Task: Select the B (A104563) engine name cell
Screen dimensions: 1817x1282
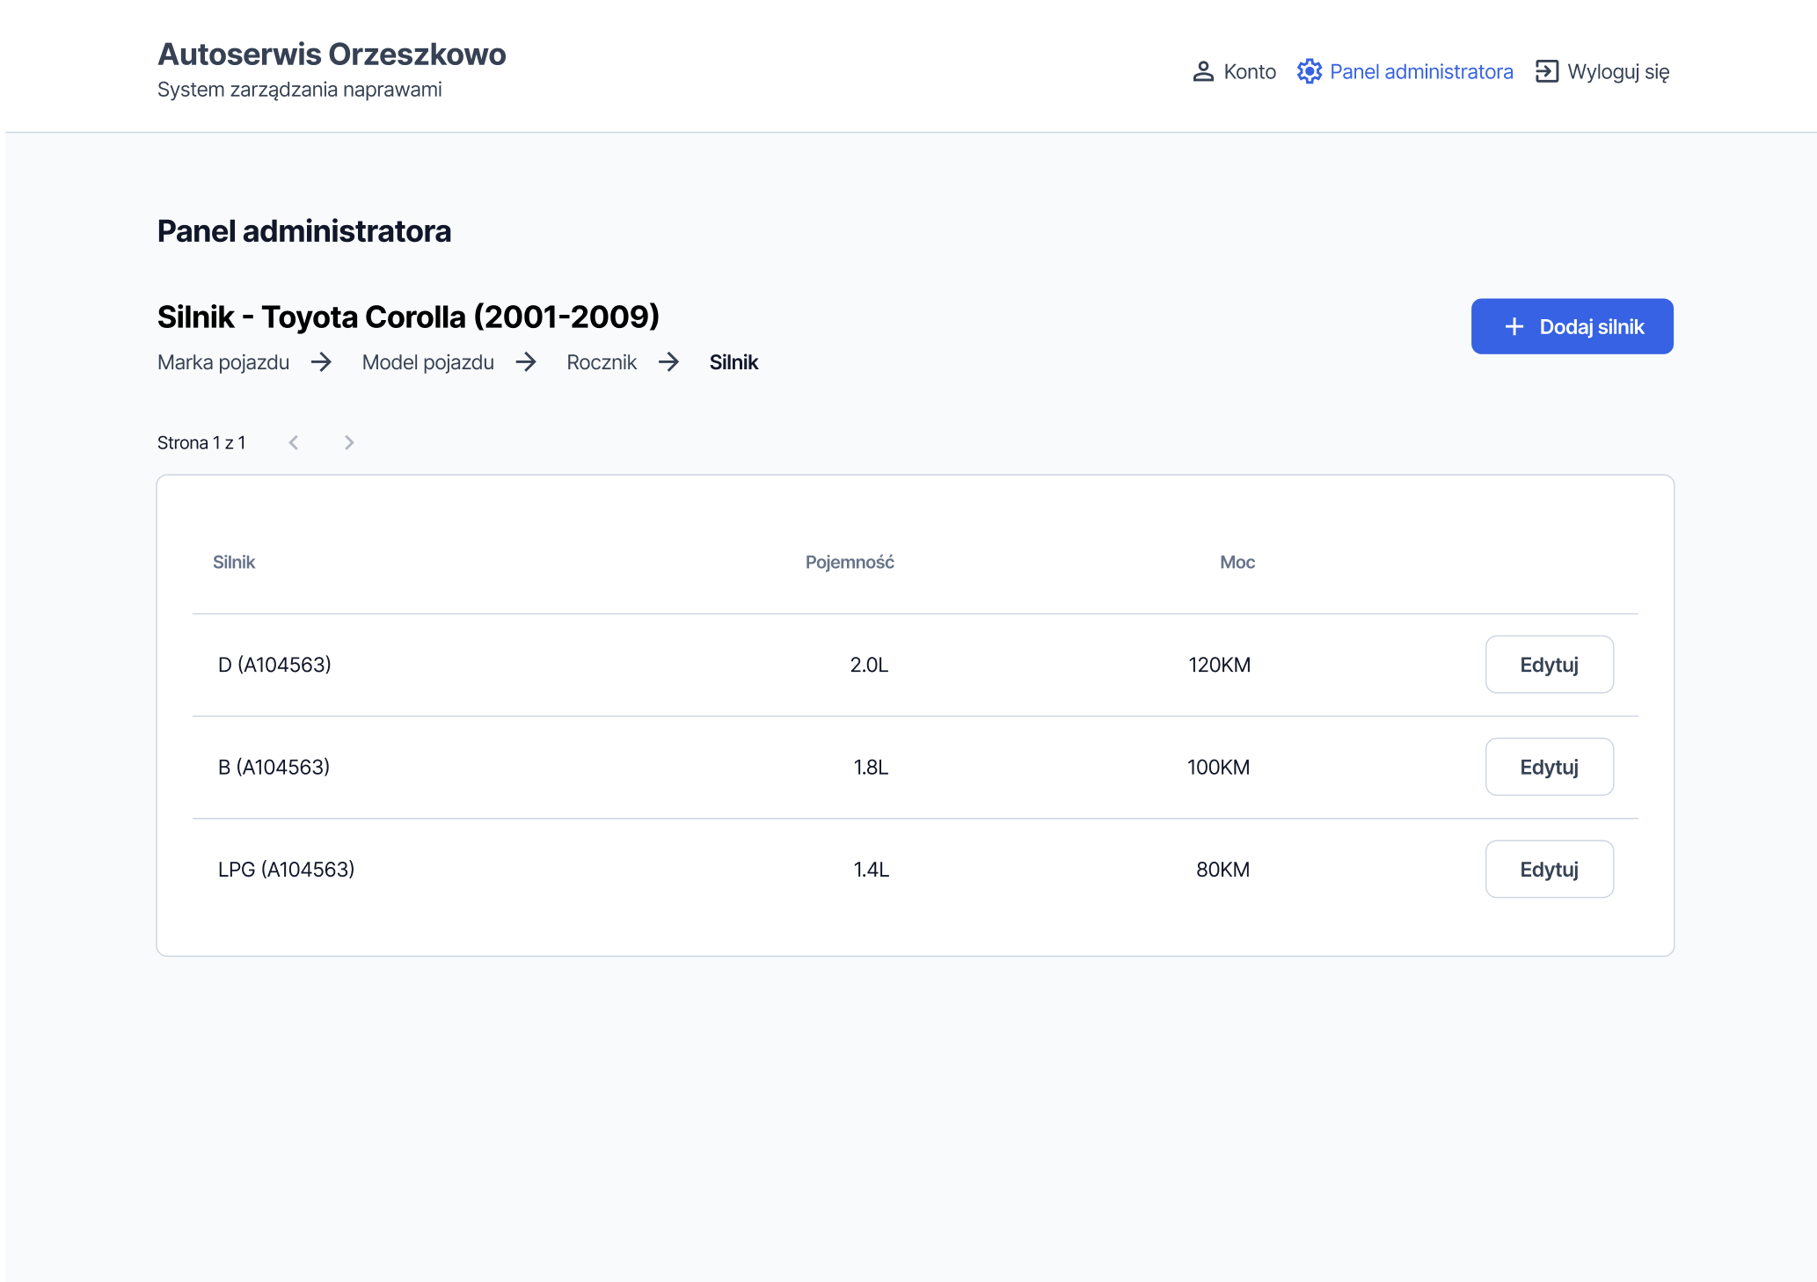Action: [274, 768]
